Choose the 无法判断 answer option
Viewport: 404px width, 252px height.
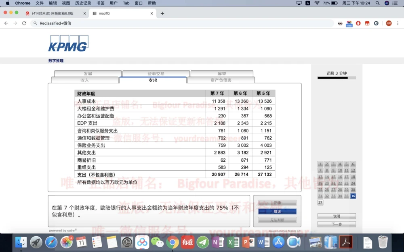[277, 220]
